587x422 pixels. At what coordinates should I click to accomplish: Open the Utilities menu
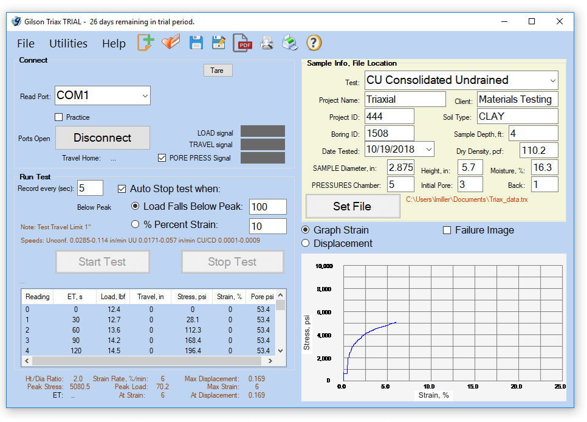click(x=69, y=43)
